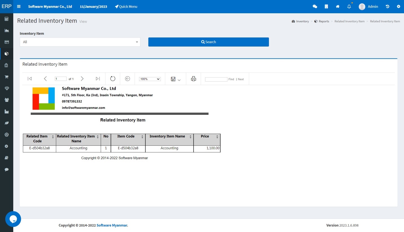Click the Software Myanmar company logo image
This screenshot has width=404, height=232.
point(43,99)
